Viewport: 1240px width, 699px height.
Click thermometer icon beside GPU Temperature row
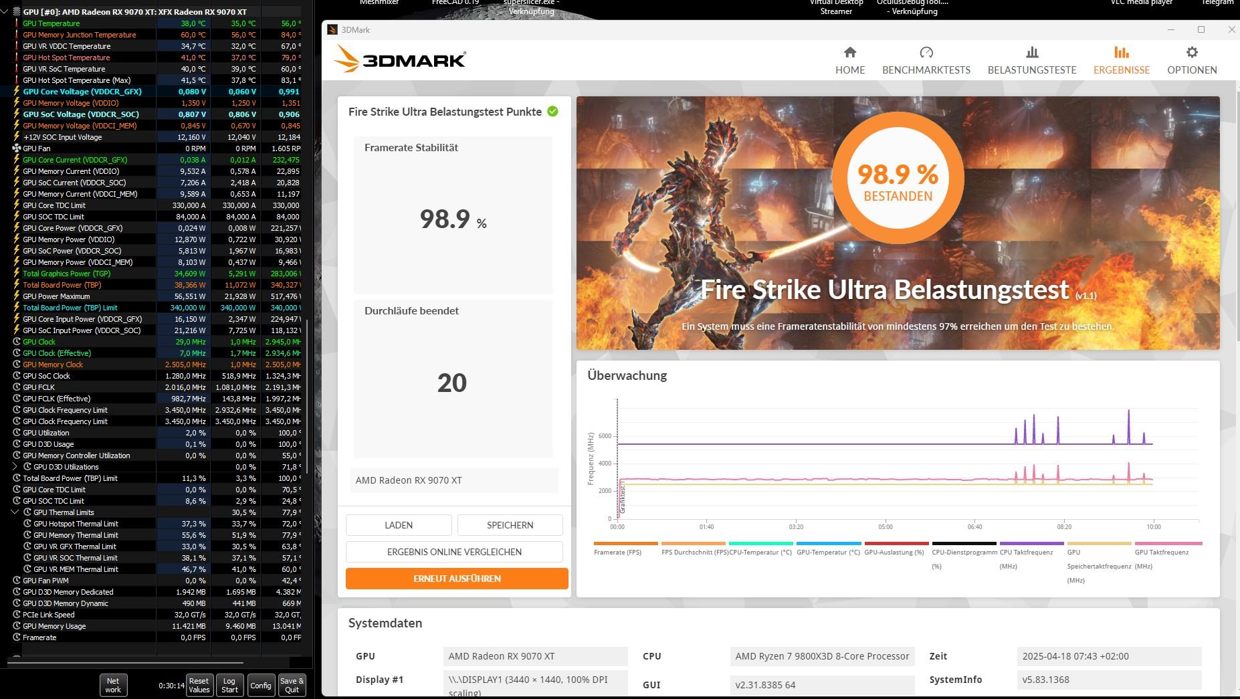click(17, 23)
